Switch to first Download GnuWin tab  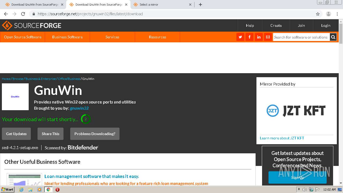35,5
